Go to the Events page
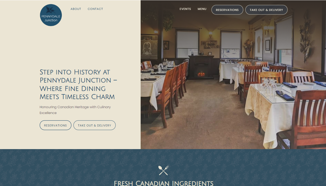Image resolution: width=326 pixels, height=186 pixels. 185,9
